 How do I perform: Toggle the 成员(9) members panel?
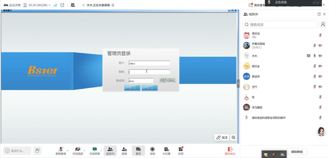(x=110, y=151)
